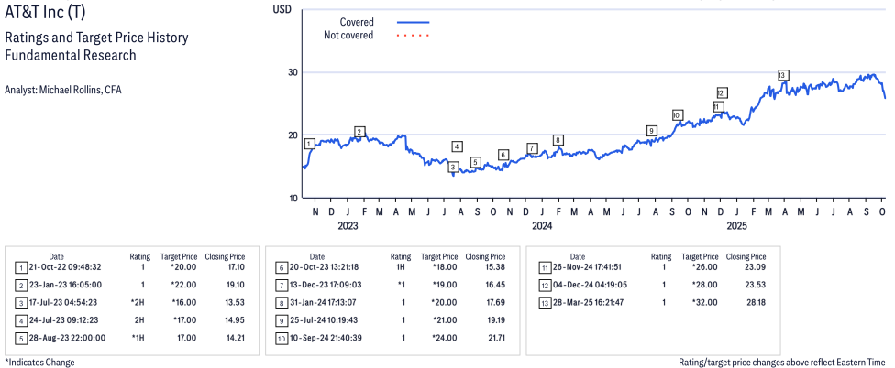Click the *Indicates Change footnote
Image resolution: width=895 pixels, height=368 pixels.
click(x=39, y=363)
